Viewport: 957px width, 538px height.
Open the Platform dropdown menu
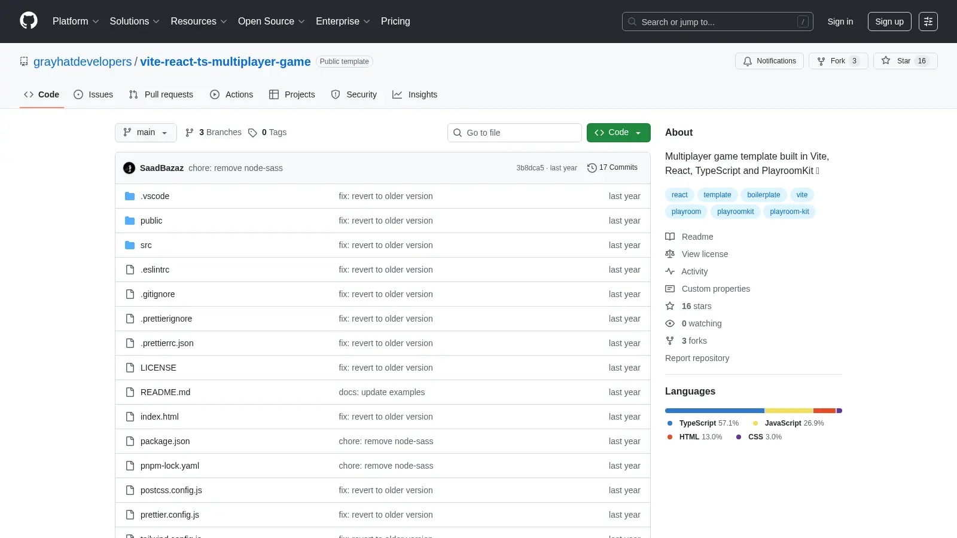point(75,22)
